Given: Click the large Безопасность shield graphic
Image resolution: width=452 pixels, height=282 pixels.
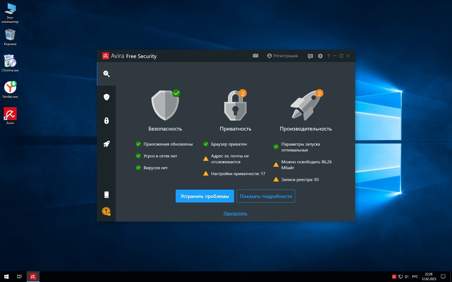Looking at the screenshot, I should click(165, 106).
